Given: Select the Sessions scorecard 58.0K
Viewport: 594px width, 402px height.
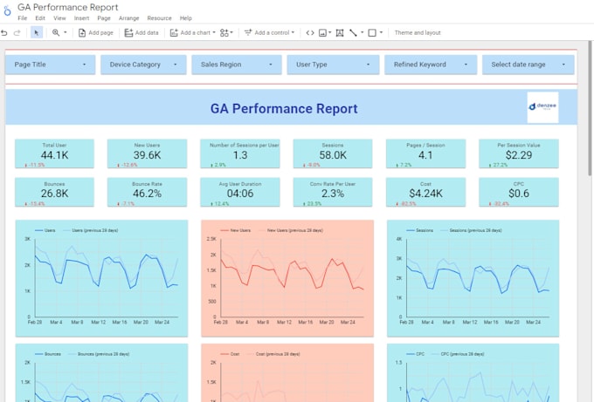Looking at the screenshot, I should tap(333, 153).
